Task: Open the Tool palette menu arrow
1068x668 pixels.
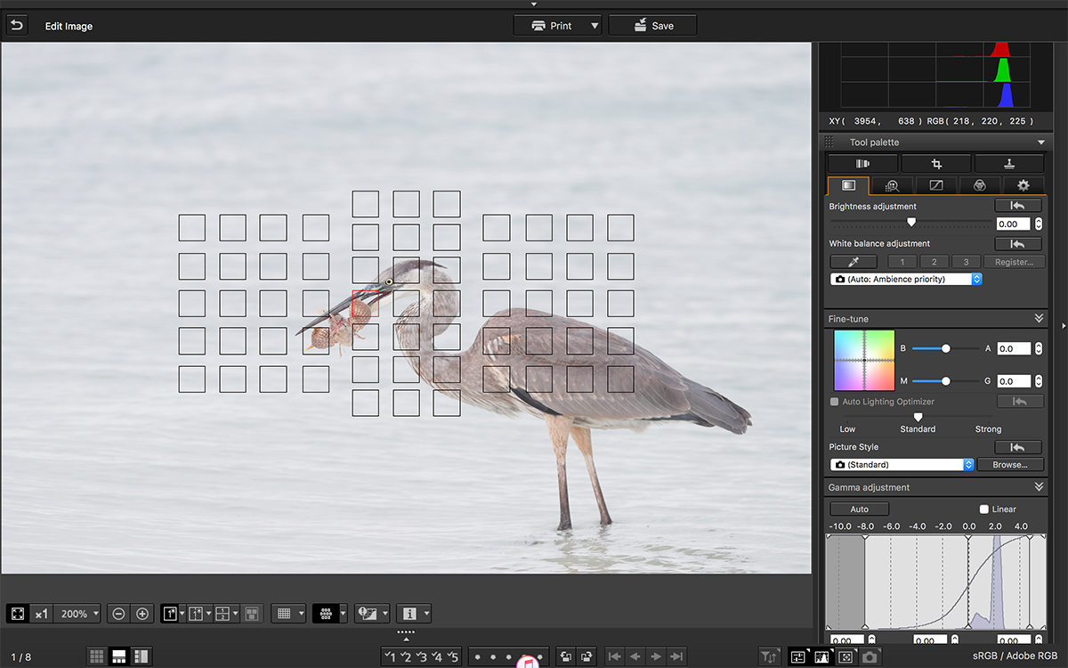Action: 1041,143
